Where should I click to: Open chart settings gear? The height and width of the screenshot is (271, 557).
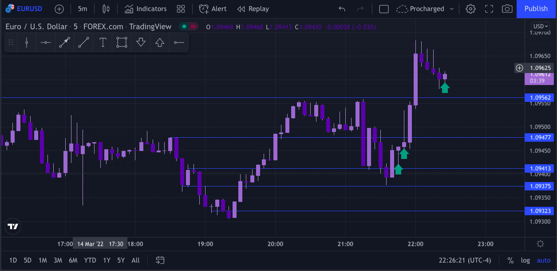(x=470, y=9)
